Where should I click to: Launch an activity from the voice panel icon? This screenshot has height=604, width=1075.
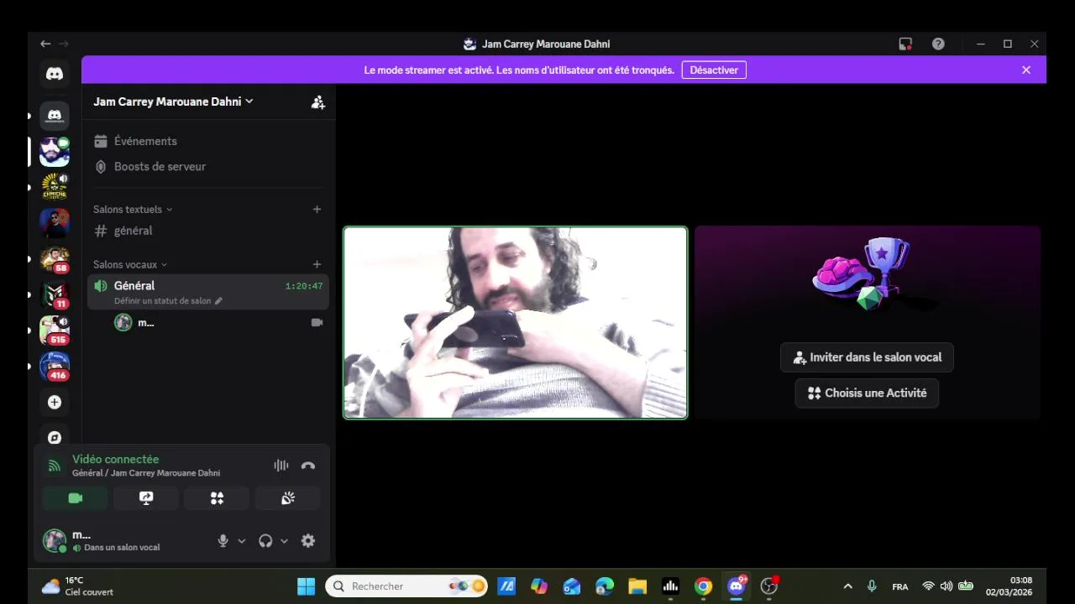coord(217,498)
